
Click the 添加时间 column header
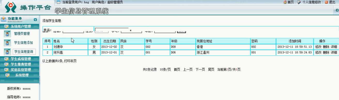click(x=295, y=41)
